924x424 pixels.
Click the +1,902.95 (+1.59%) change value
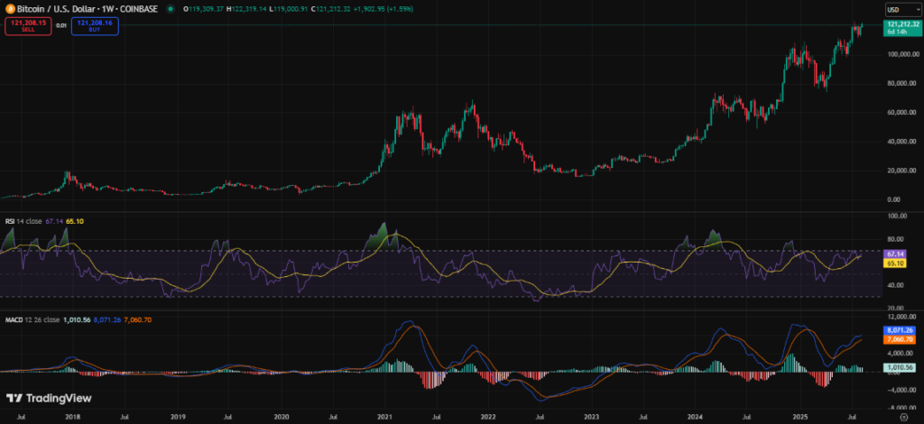coord(384,9)
